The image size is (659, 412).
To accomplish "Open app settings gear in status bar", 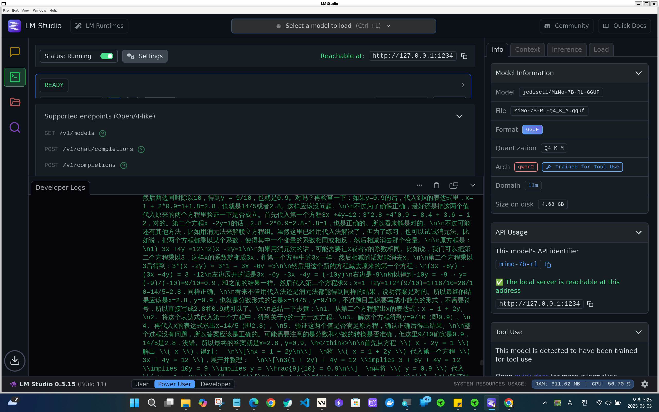I will [x=645, y=384].
